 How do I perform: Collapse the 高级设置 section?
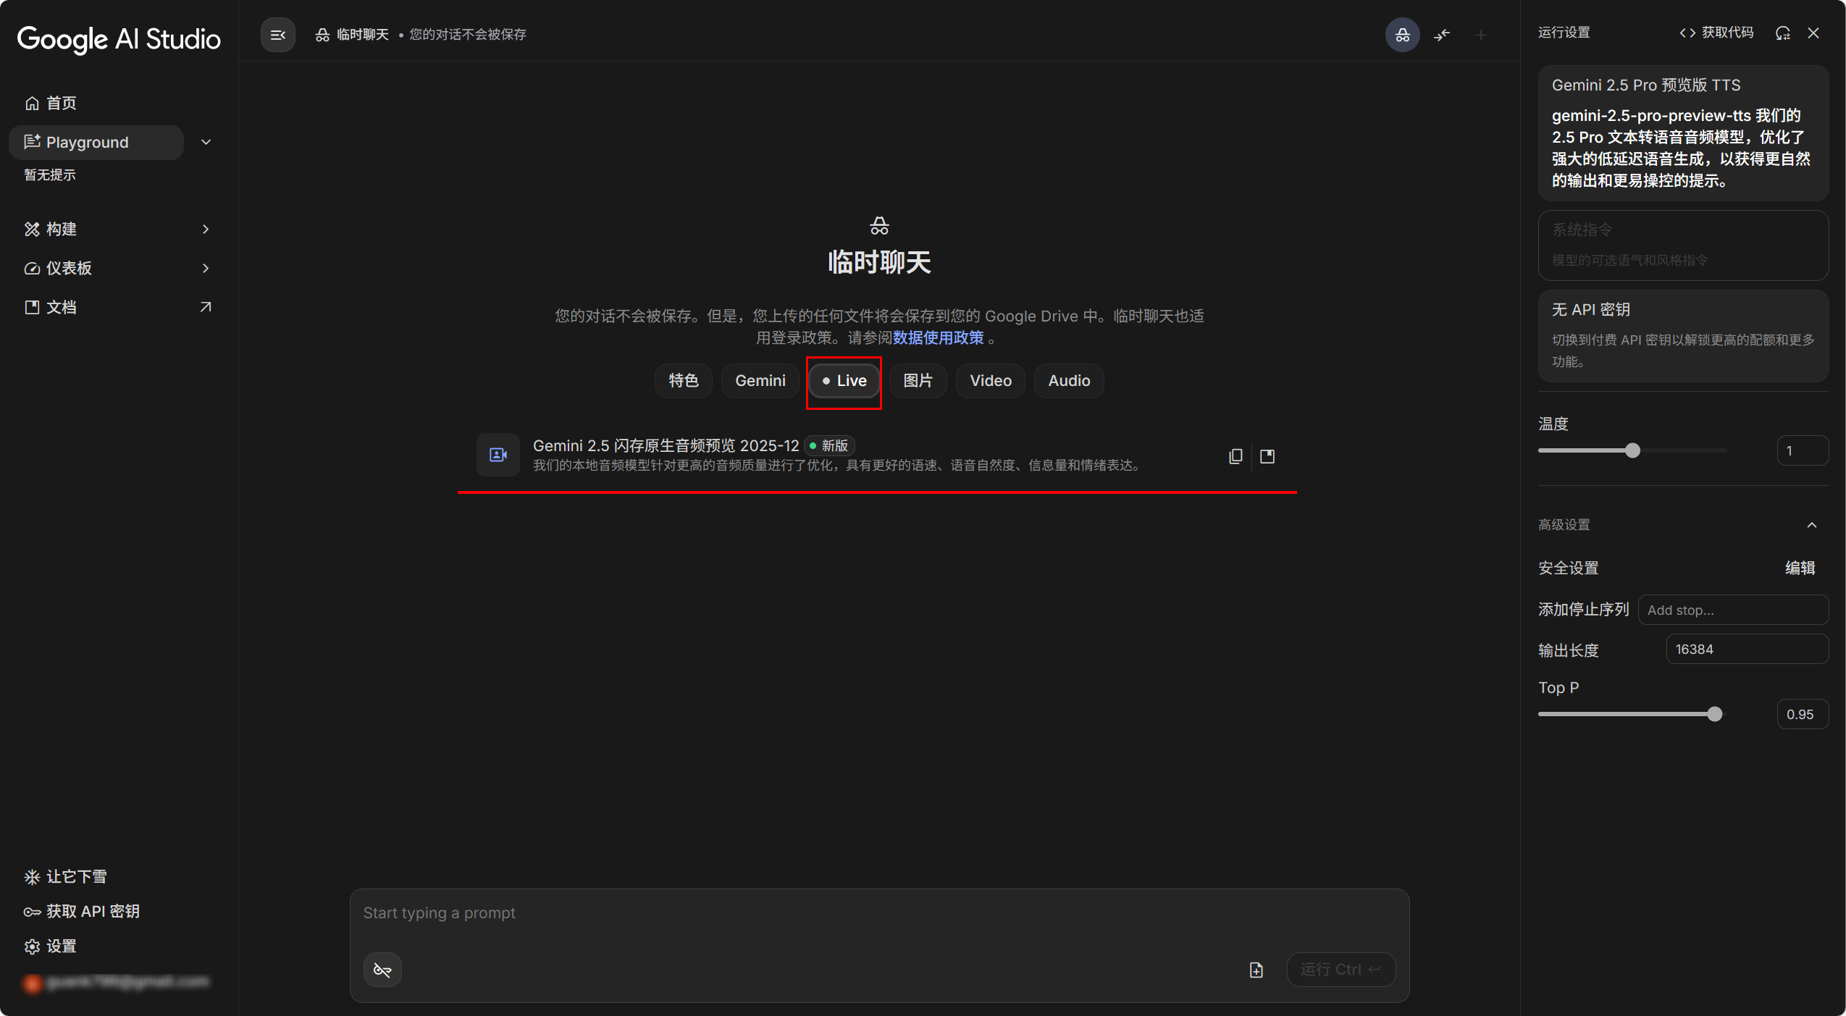click(x=1811, y=524)
